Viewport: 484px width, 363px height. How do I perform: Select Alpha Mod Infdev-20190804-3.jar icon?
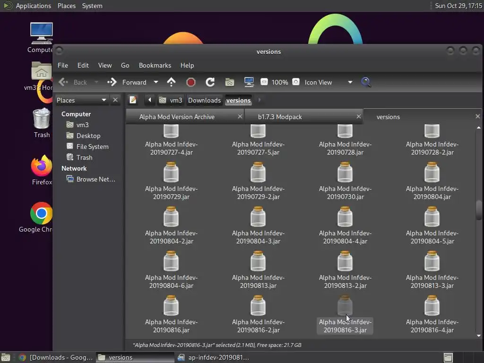pos(258,216)
